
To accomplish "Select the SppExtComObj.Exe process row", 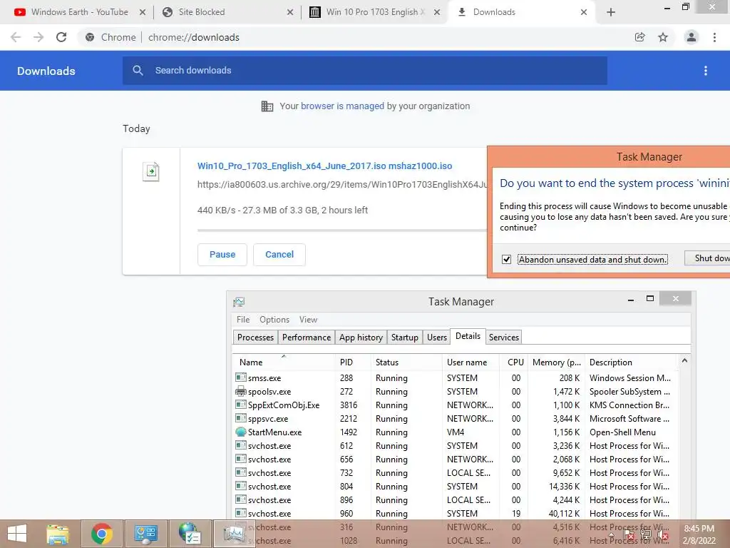I will click(x=456, y=405).
